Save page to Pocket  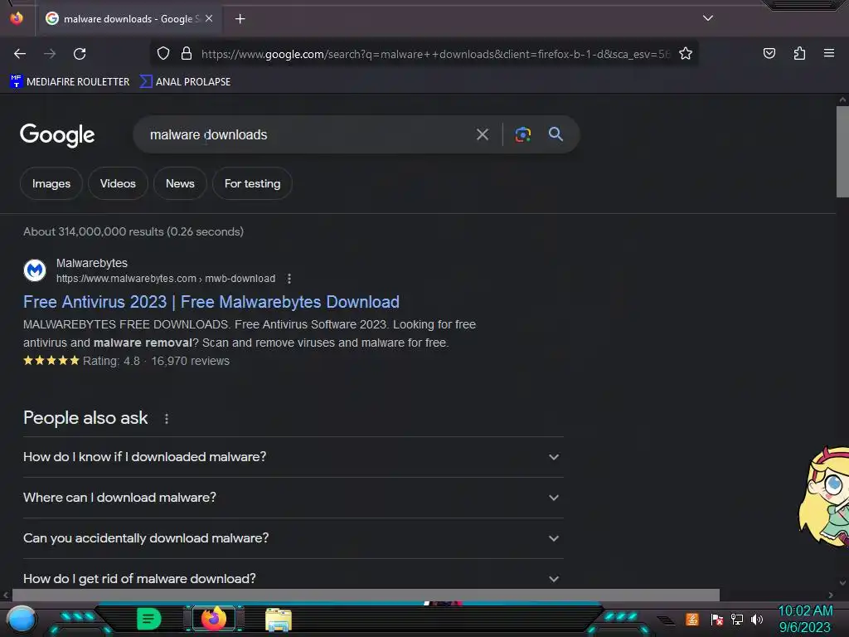point(769,53)
